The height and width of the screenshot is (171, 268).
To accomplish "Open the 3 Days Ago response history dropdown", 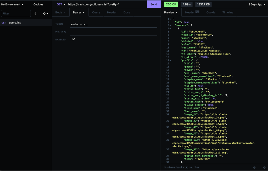I will click(x=257, y=4).
